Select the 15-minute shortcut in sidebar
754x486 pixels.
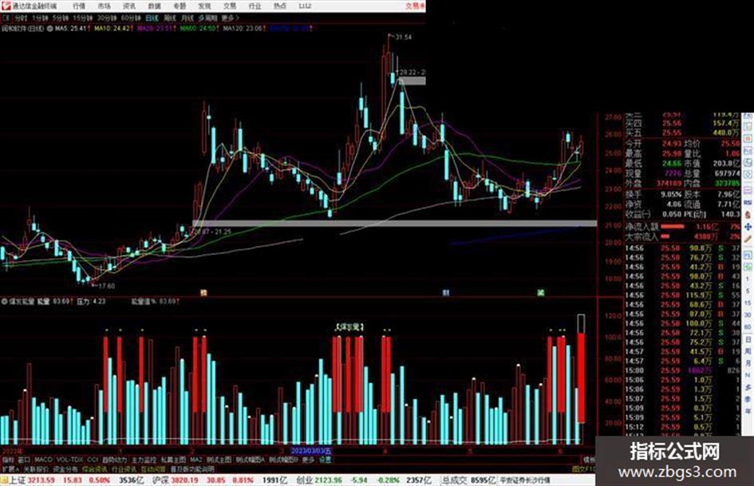tap(748, 303)
